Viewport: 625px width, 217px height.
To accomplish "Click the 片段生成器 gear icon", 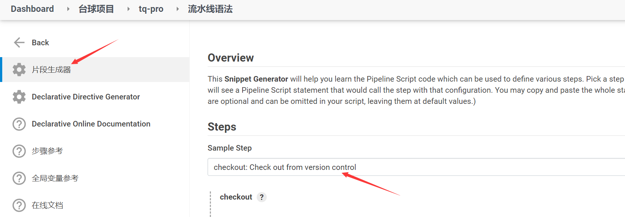I will [x=19, y=70].
